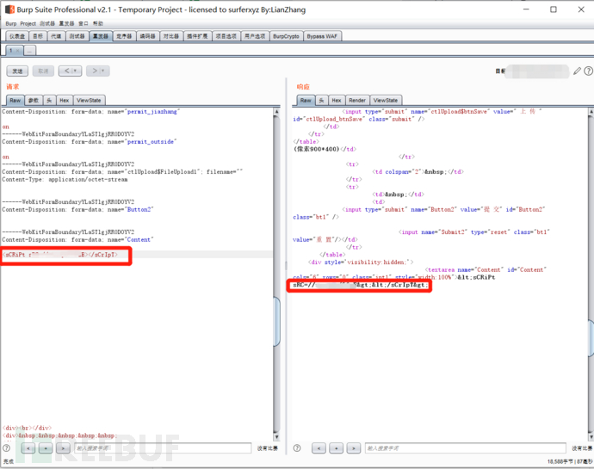Go to previous match in request search
594x469 pixels.
(28, 448)
